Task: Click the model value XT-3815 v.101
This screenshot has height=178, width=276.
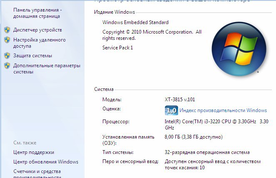Action: (180, 100)
